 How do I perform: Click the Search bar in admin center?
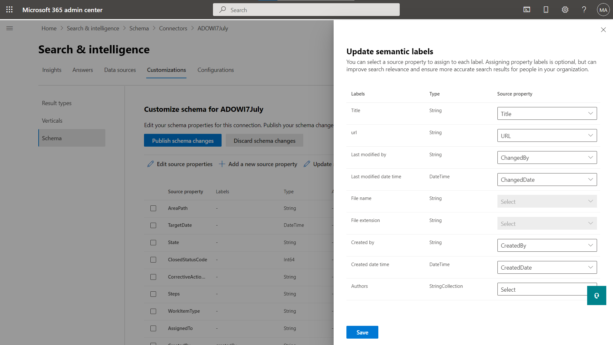[x=306, y=10]
